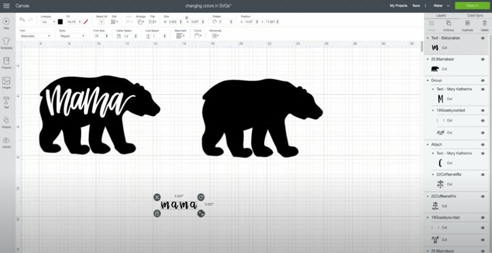
Task: Click the lock handle on mama text
Action: 157,213
